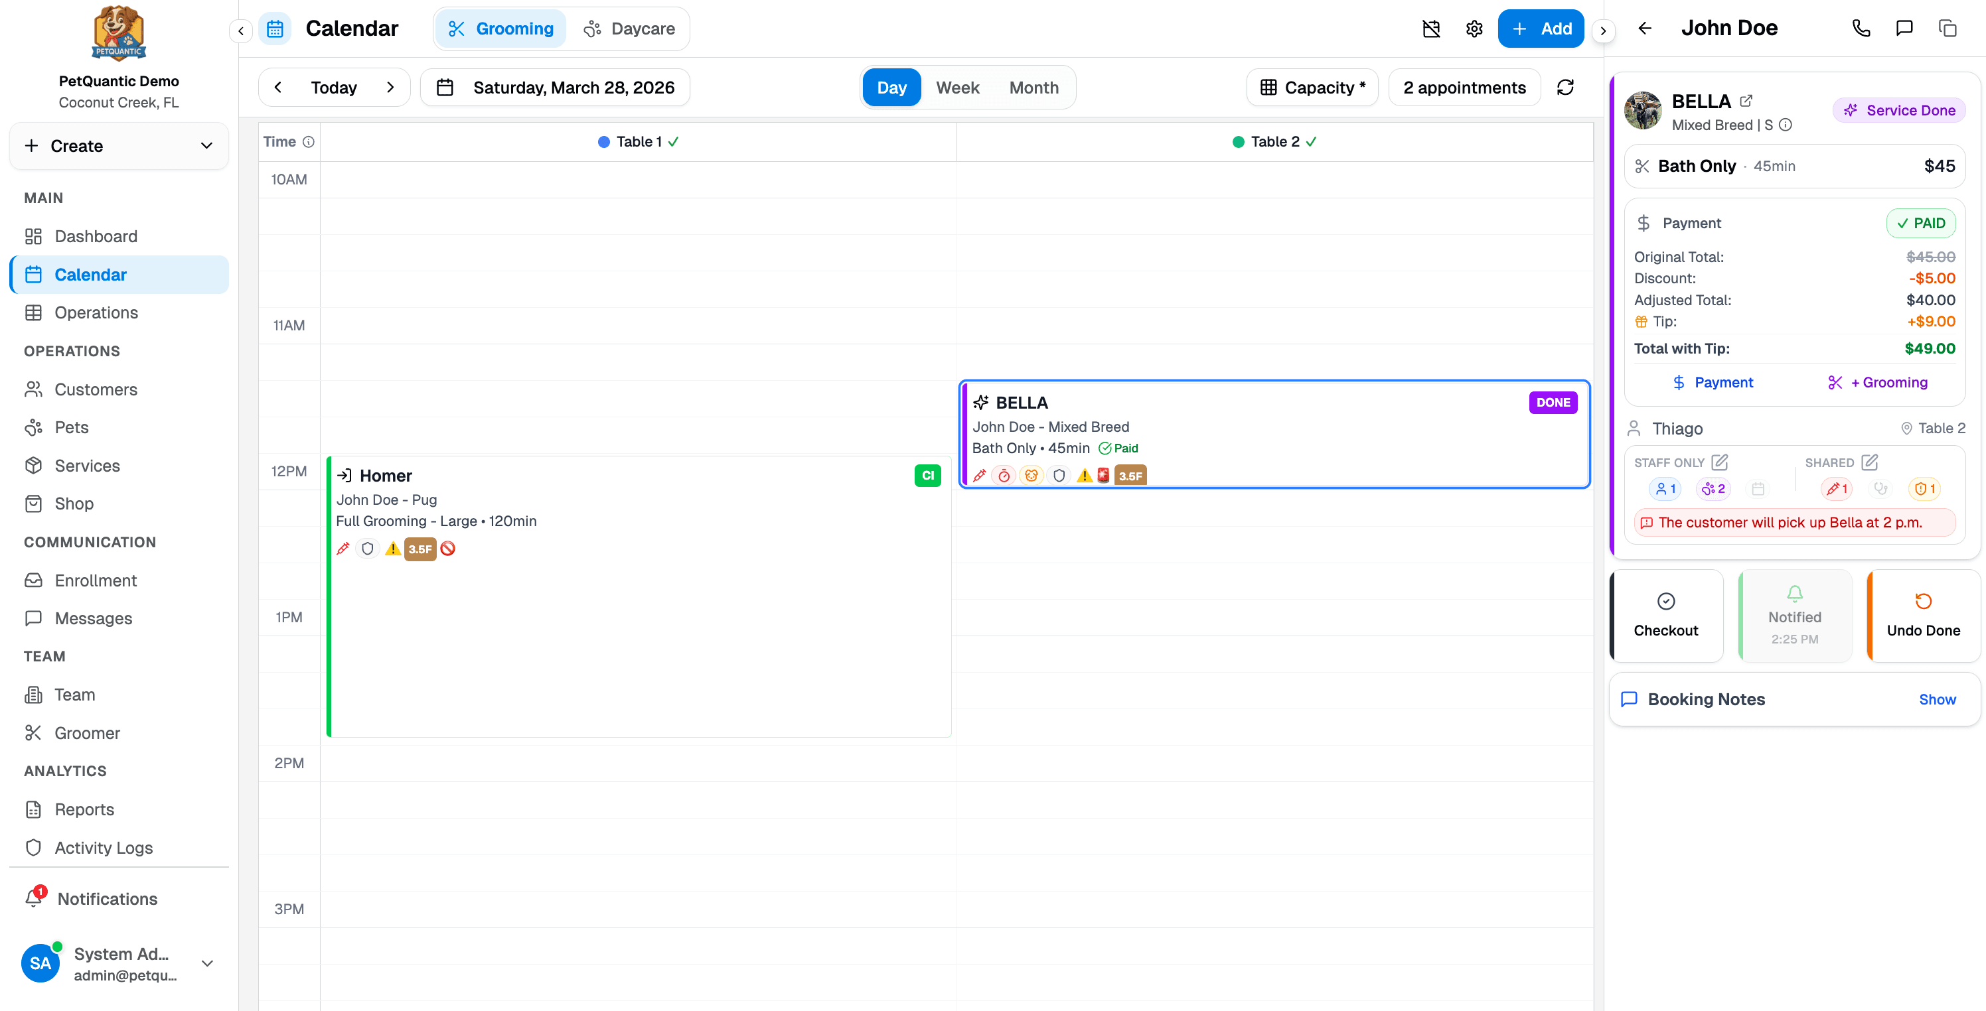The width and height of the screenshot is (1986, 1011).
Task: Click the red timer icon on BELLA appointment
Action: (x=1004, y=476)
